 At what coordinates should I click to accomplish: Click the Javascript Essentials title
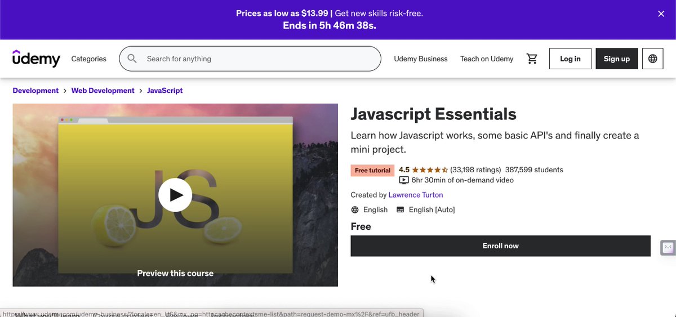tap(433, 114)
